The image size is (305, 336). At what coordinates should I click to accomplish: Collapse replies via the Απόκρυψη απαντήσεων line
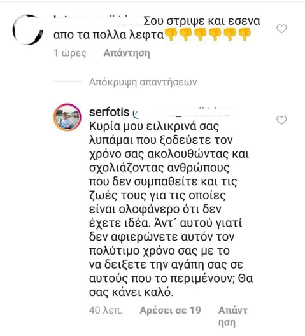(125, 82)
